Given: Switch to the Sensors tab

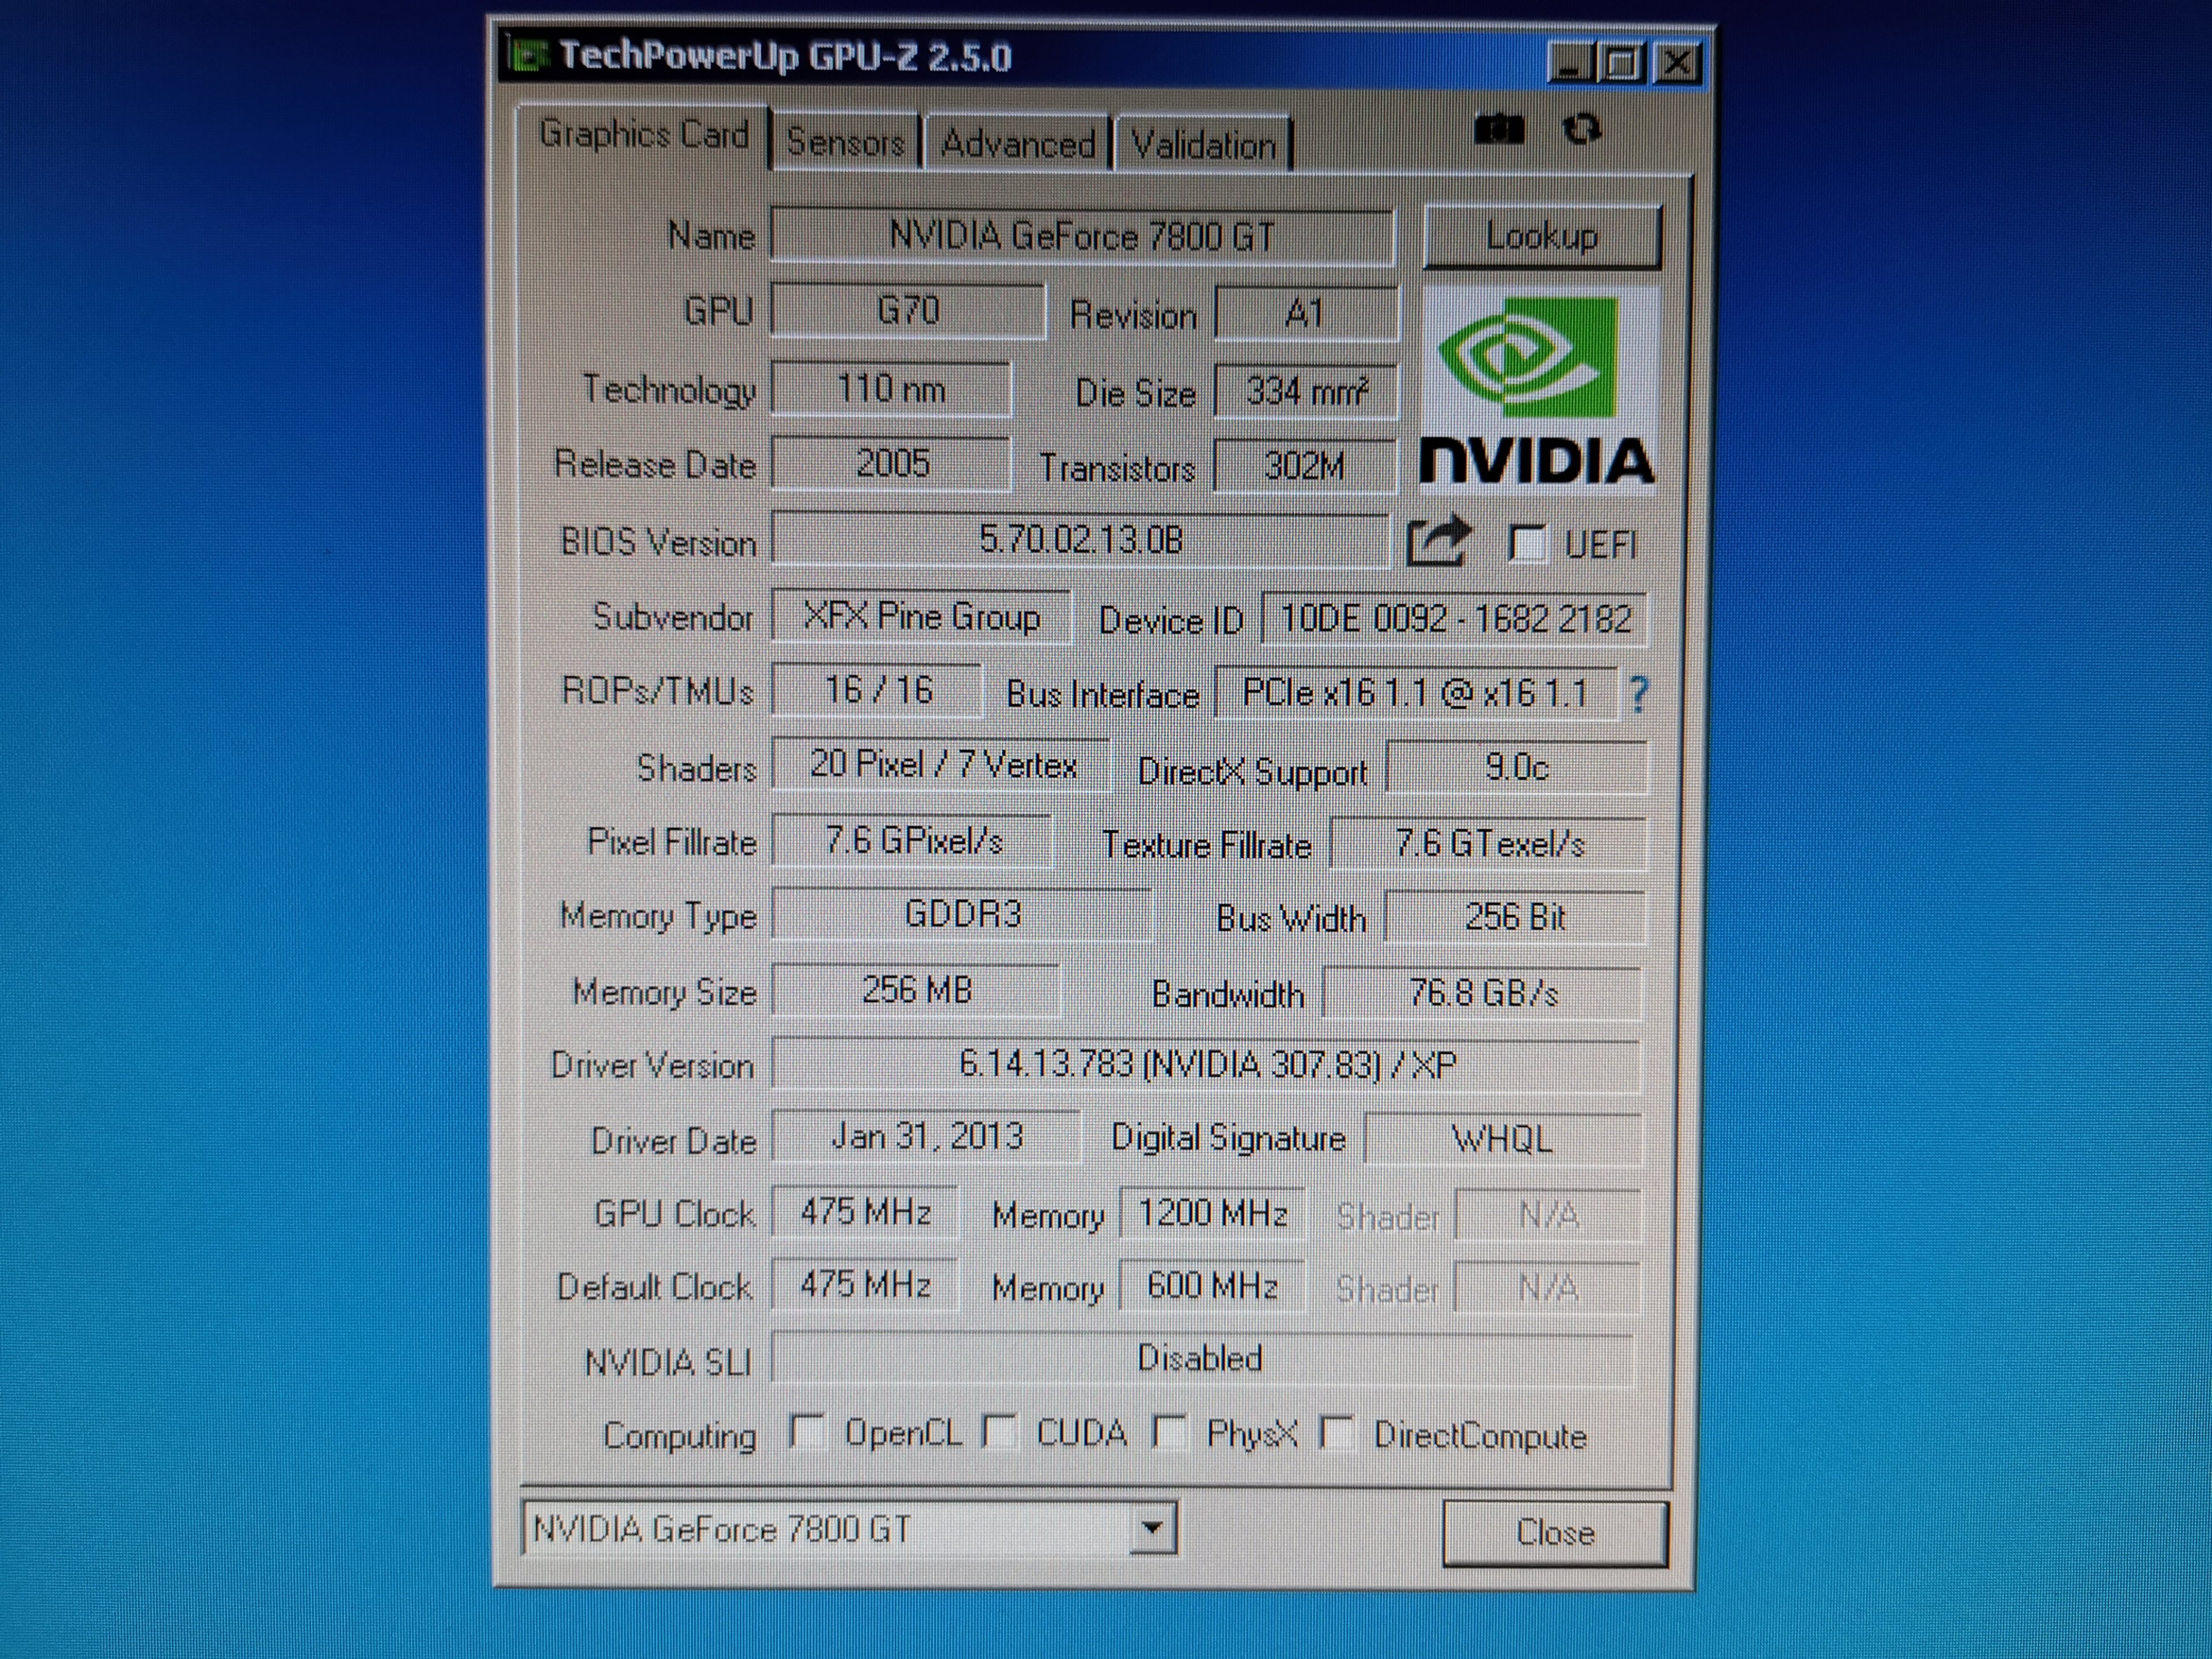Looking at the screenshot, I should pyautogui.click(x=845, y=143).
